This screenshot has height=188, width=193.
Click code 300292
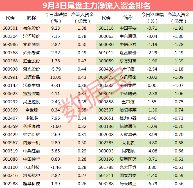pyautogui.click(x=10, y=102)
